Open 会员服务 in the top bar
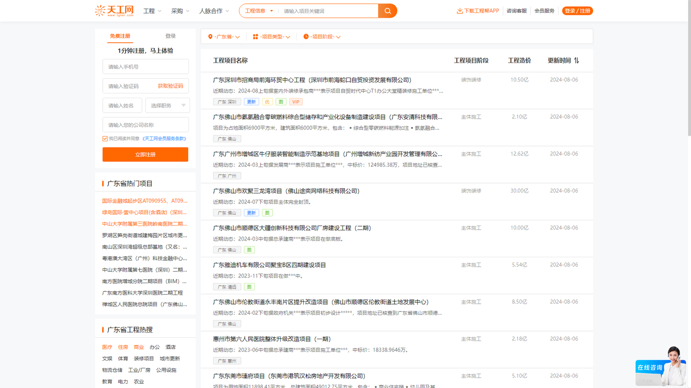Viewport: 691px width, 388px height. point(544,11)
